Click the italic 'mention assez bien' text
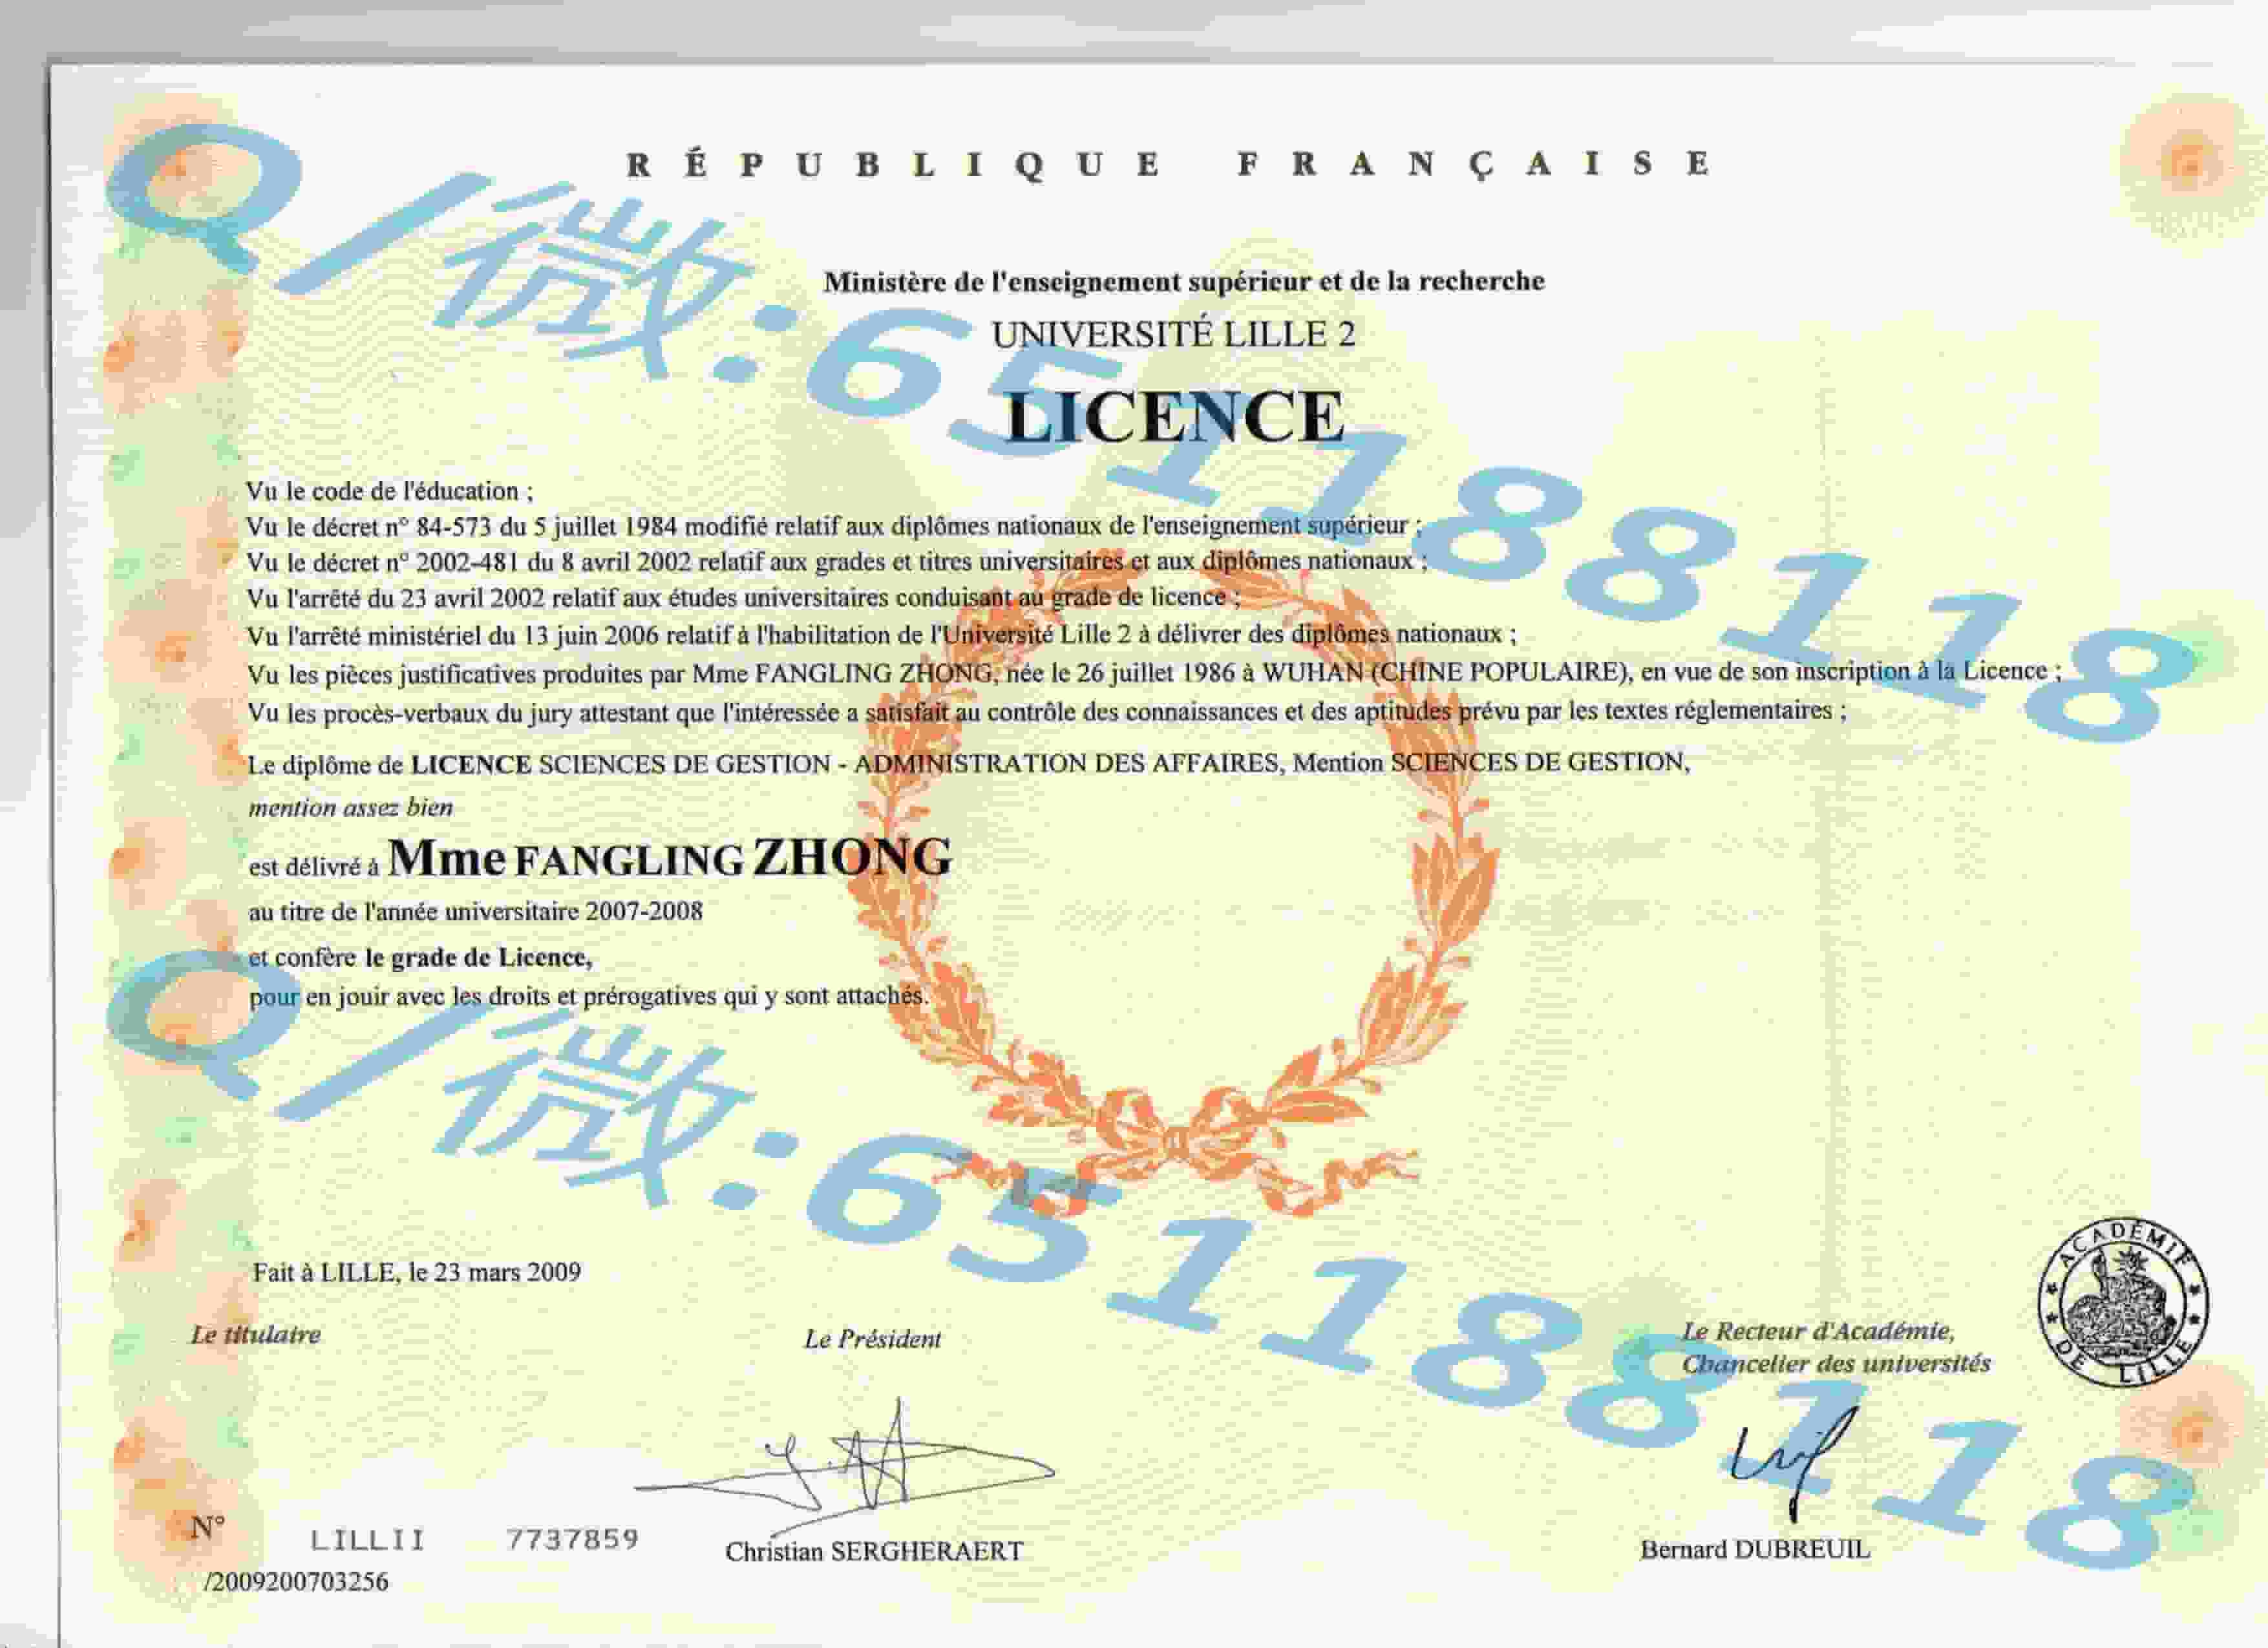The width and height of the screenshot is (2268, 1648). pyautogui.click(x=351, y=807)
